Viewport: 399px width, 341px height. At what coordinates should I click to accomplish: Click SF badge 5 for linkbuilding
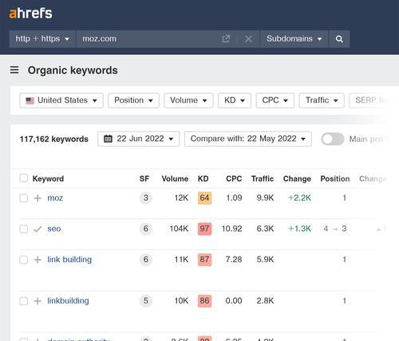(146, 300)
